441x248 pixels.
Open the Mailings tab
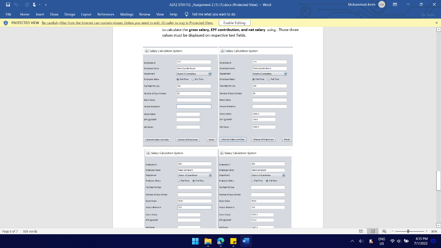(127, 14)
